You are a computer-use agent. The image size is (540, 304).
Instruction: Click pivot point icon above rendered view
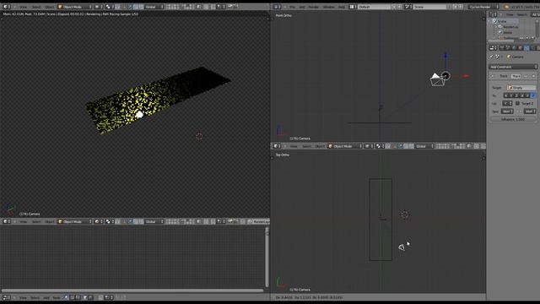point(110,7)
